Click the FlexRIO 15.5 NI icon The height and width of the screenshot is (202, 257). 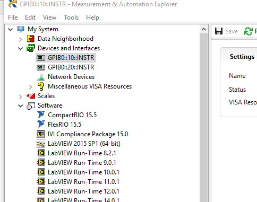[x=41, y=124]
